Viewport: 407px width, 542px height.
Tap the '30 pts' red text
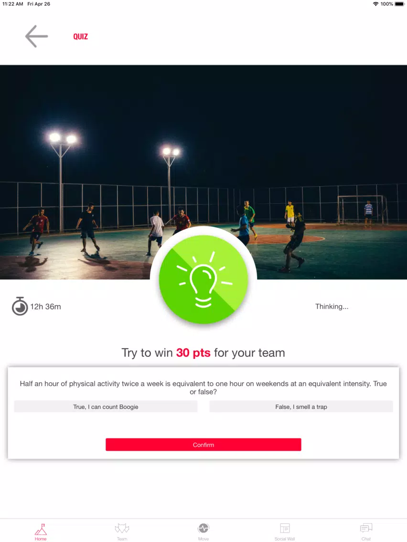[x=193, y=353]
